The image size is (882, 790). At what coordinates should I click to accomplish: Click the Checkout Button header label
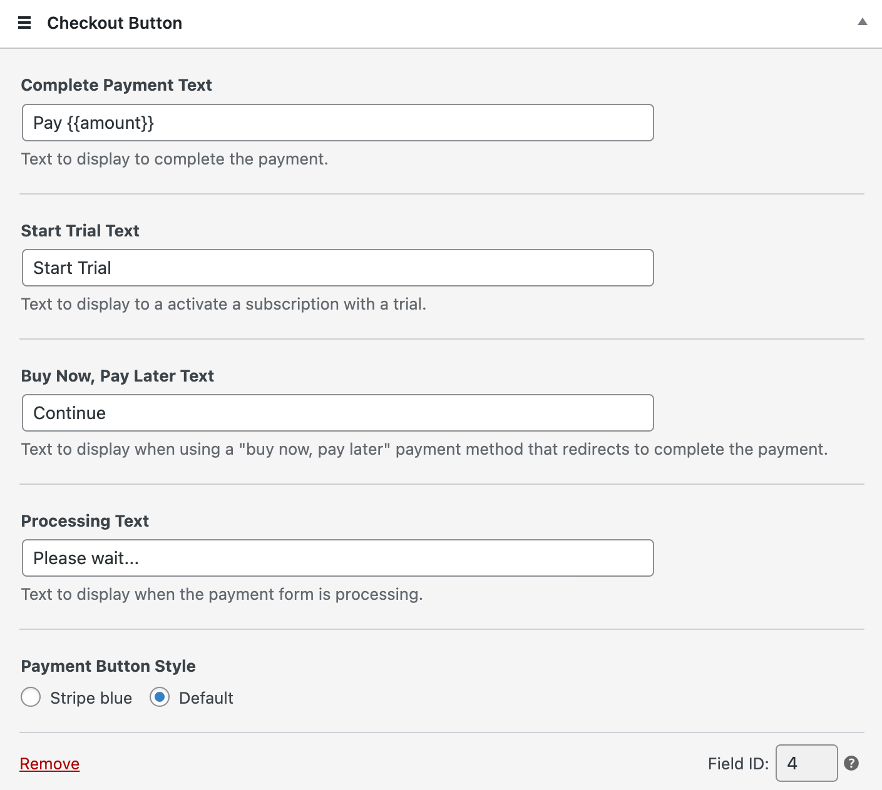[x=115, y=23]
